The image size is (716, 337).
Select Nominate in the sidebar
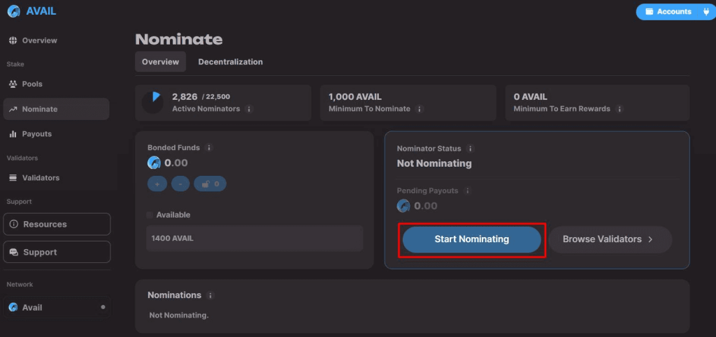[x=56, y=110]
